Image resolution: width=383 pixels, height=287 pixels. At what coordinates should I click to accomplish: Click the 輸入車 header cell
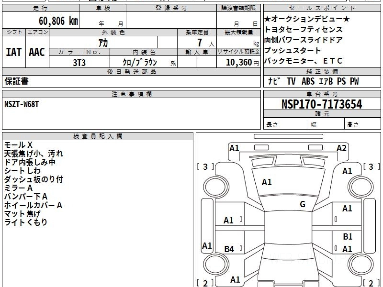pos(197,52)
